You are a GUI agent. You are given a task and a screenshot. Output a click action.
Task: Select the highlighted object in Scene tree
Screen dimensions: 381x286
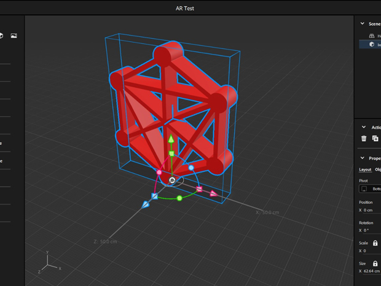tap(374, 45)
